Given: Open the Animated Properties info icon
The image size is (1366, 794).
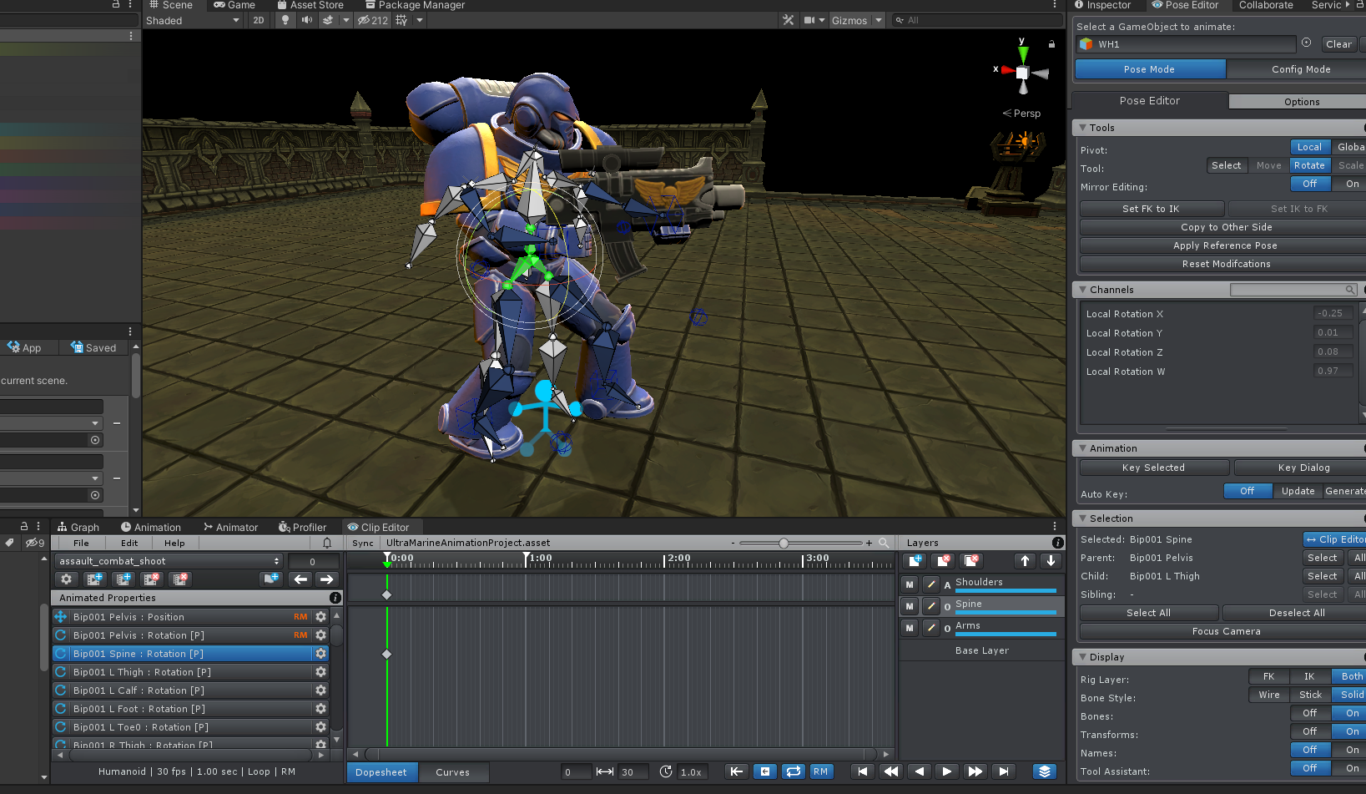Looking at the screenshot, I should (335, 598).
